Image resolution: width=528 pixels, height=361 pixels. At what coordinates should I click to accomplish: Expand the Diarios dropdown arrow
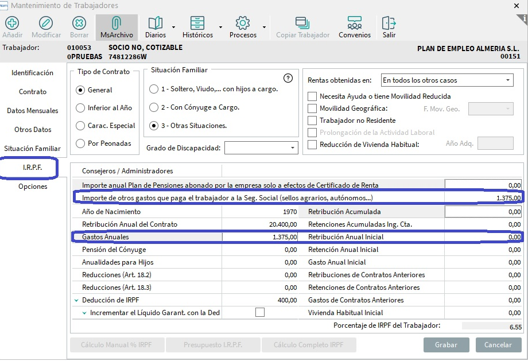[x=173, y=27]
